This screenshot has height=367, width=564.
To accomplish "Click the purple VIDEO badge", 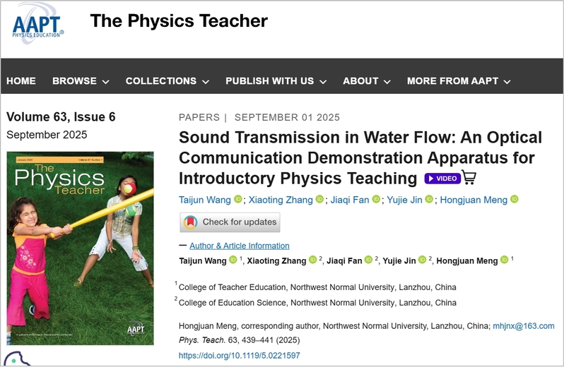I will [x=442, y=178].
